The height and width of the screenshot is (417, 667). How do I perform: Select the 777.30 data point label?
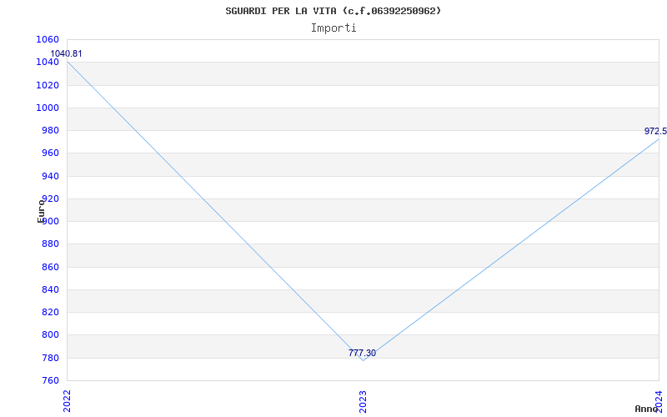coord(362,353)
